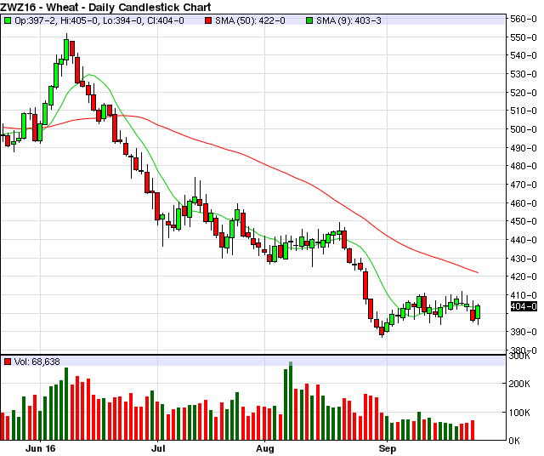544x456 pixels.
Task: Click the Sep date axis label
Action: 388,448
